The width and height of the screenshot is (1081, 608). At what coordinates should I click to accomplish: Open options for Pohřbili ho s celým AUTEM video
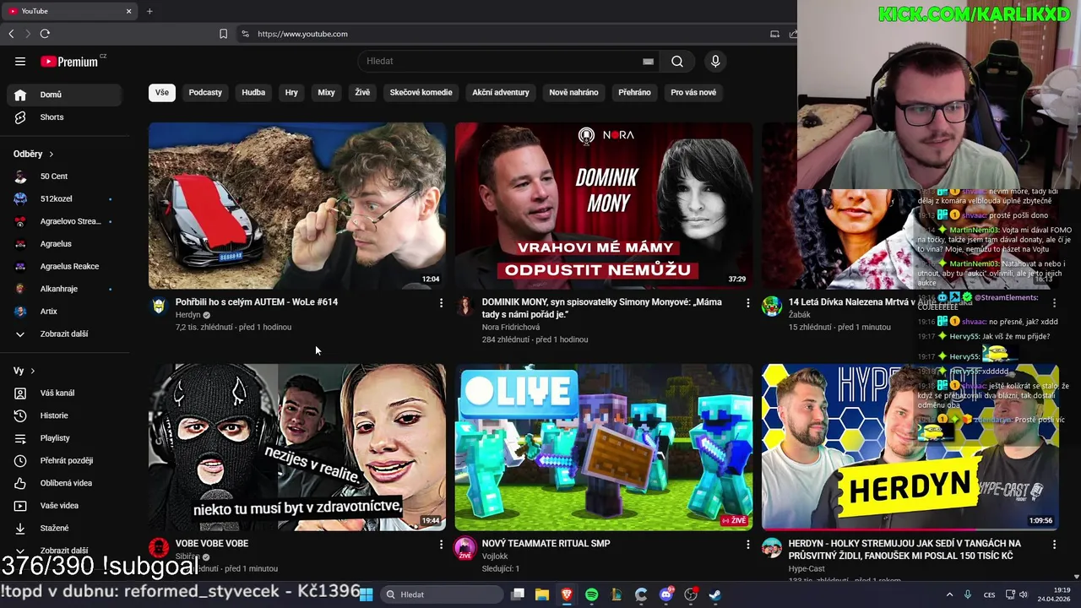(441, 302)
